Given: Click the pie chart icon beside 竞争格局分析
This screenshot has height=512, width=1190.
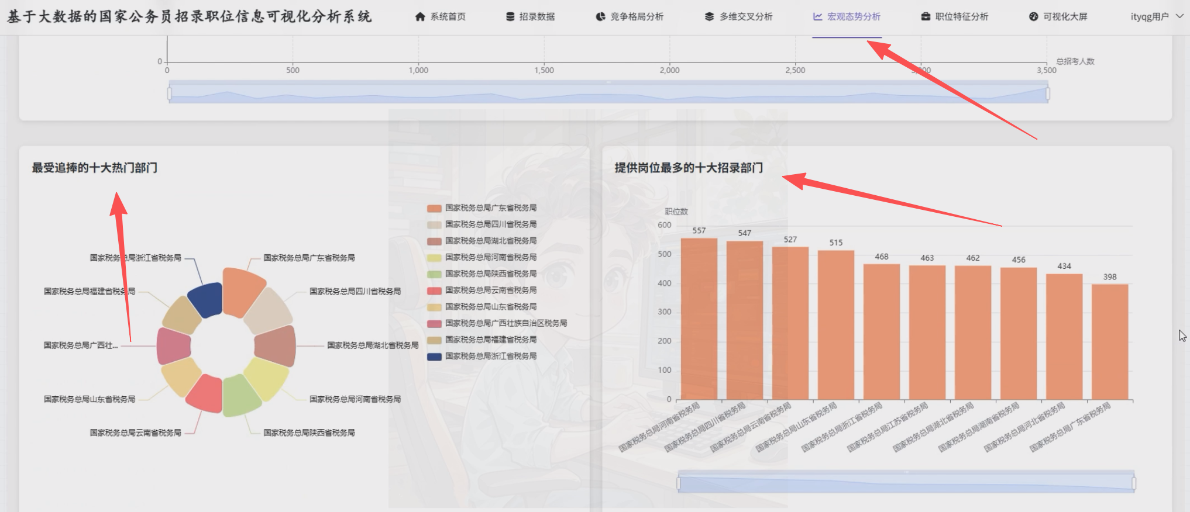Looking at the screenshot, I should 601,16.
